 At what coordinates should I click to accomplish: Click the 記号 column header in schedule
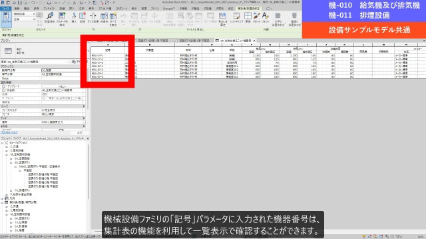[x=108, y=50]
